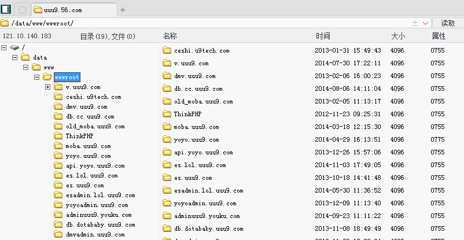Sort by 属性 column header
Image resolution: width=464 pixels, height=240 pixels.
pyautogui.click(x=439, y=36)
